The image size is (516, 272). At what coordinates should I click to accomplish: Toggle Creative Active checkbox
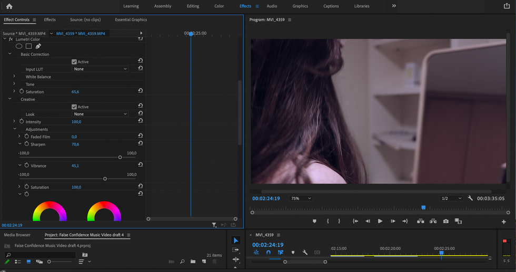(74, 107)
